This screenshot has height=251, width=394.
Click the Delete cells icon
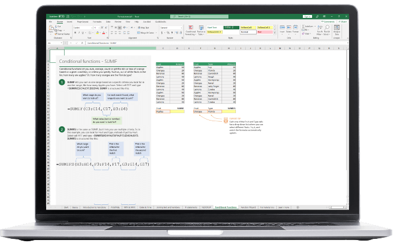coord(288,27)
